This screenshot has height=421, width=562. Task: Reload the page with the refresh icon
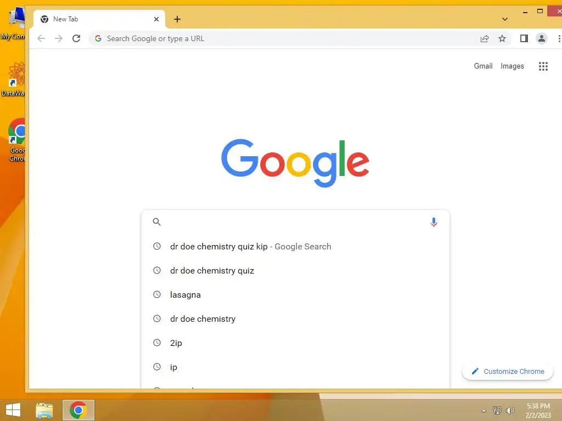[x=76, y=38]
